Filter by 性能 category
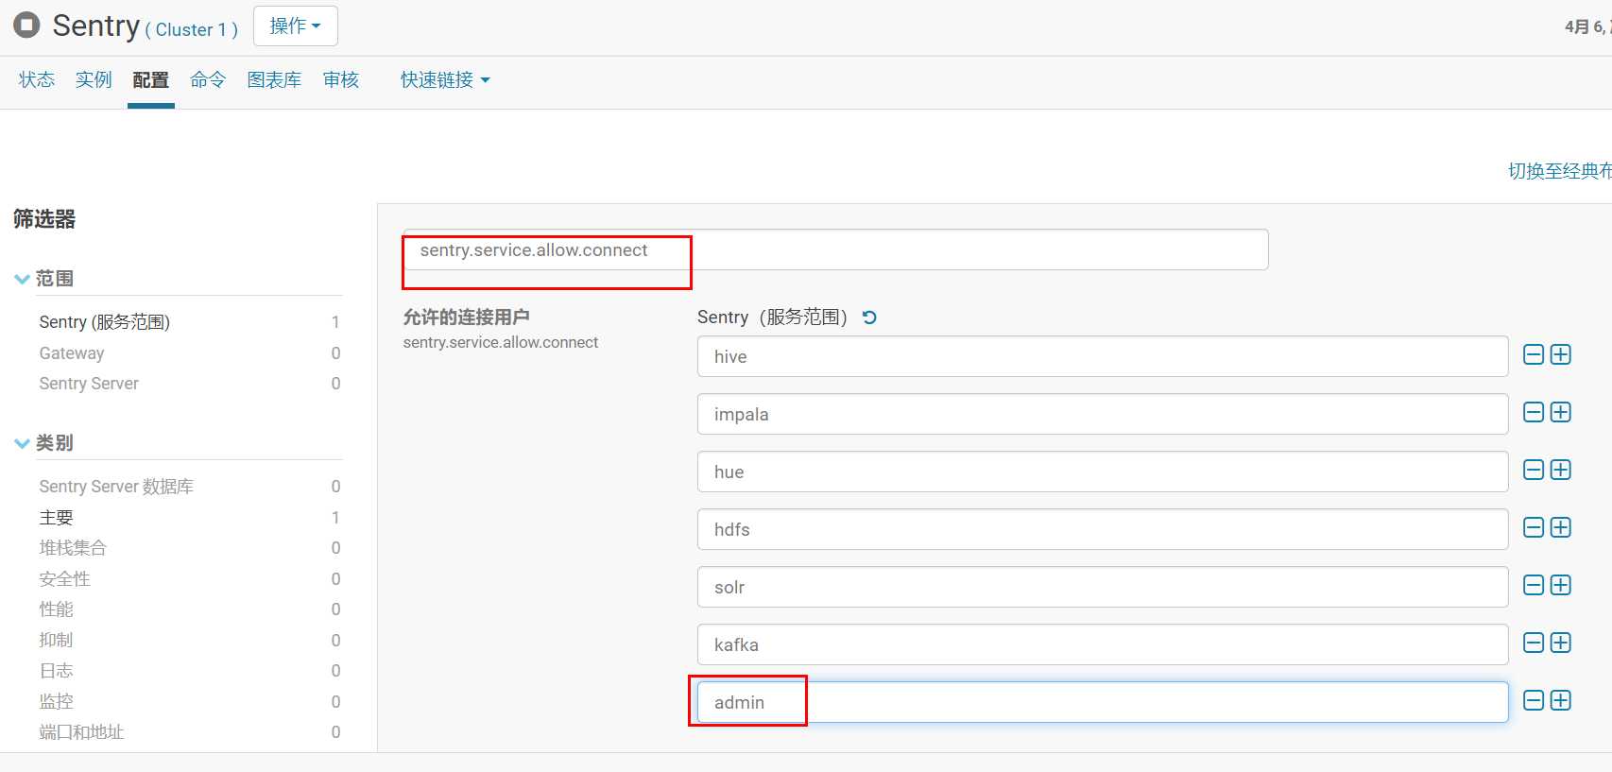The image size is (1612, 772). 56,609
